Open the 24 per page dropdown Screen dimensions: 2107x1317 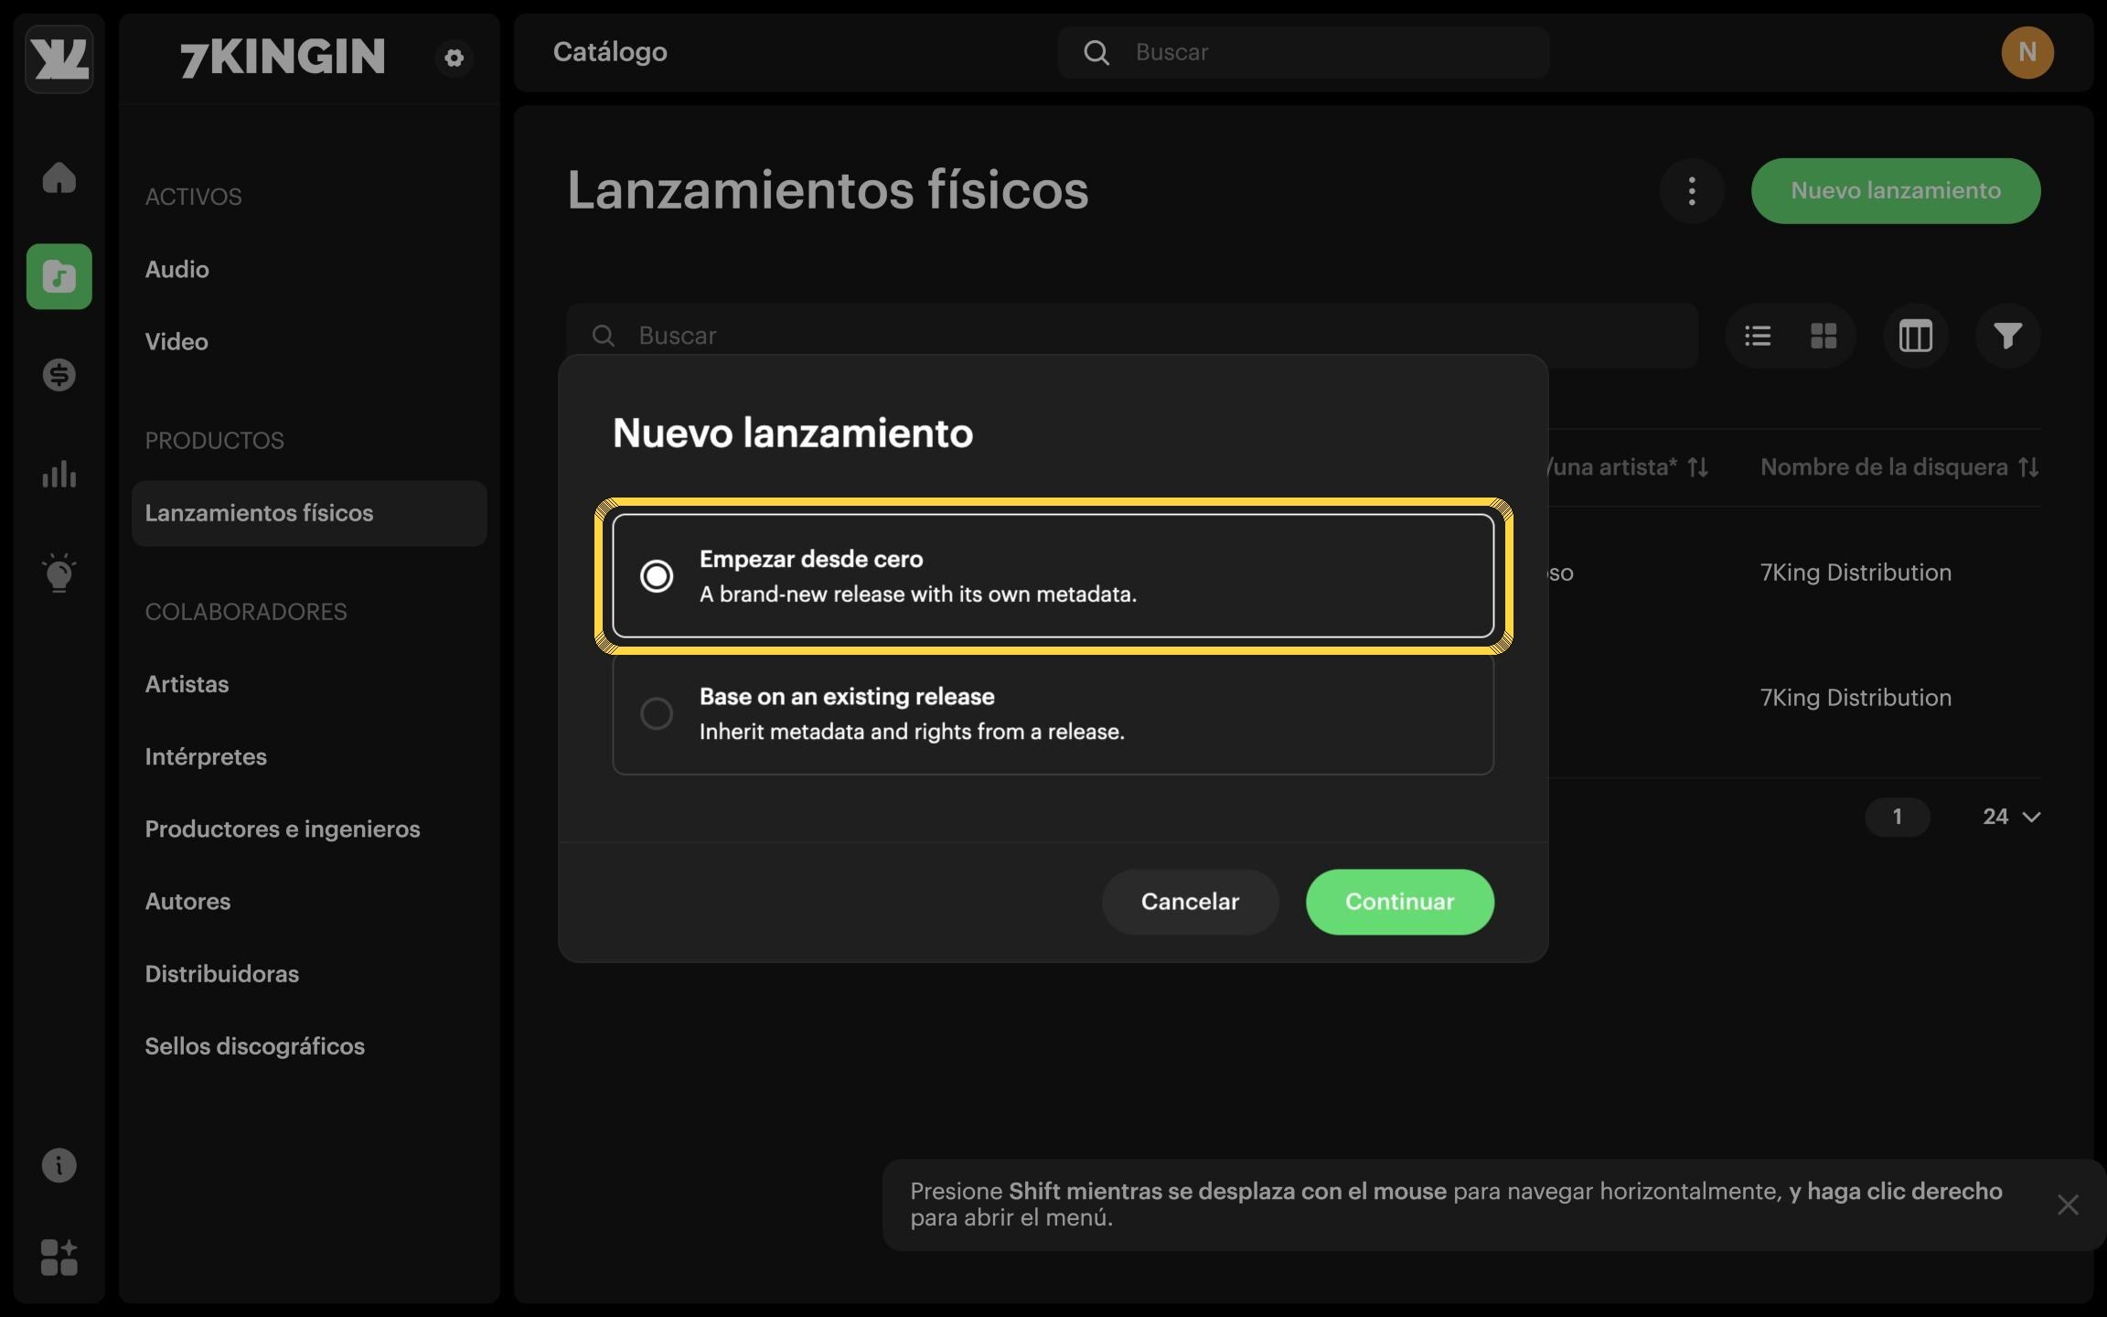2010,817
